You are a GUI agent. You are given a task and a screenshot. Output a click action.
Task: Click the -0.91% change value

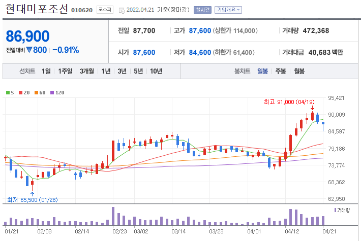(66, 50)
